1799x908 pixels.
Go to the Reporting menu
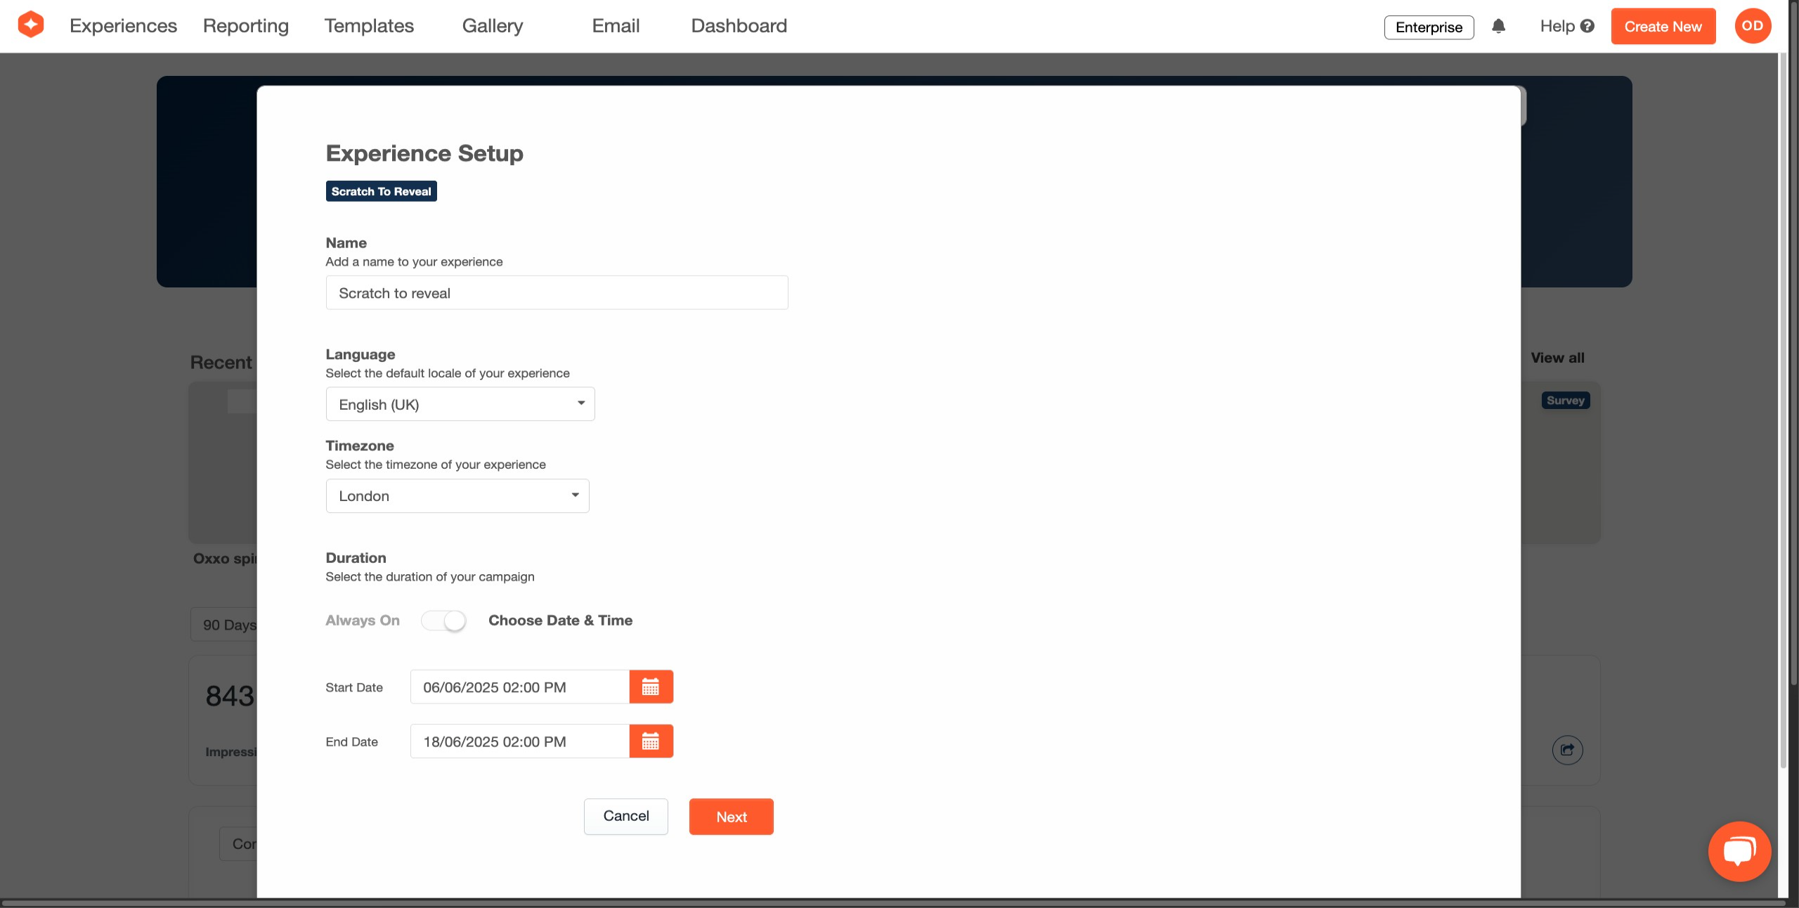coord(246,26)
